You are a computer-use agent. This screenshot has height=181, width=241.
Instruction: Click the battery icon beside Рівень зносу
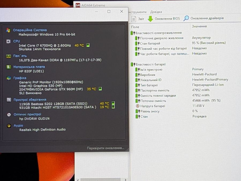[138, 111]
